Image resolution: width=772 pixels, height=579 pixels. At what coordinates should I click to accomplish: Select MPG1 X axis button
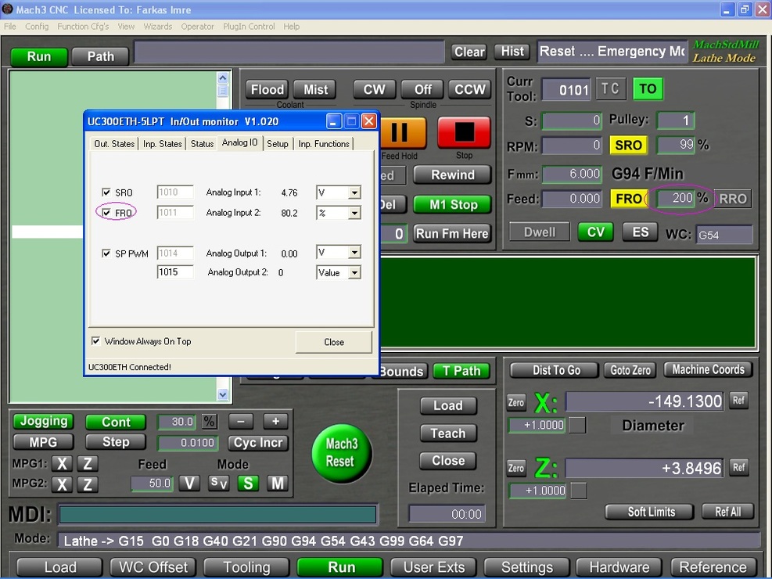click(x=62, y=464)
